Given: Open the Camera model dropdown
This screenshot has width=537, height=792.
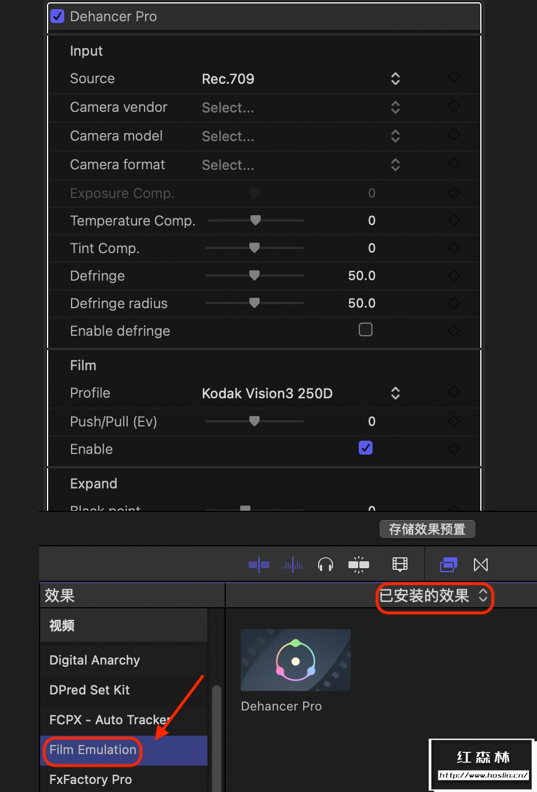Looking at the screenshot, I should coord(301,136).
